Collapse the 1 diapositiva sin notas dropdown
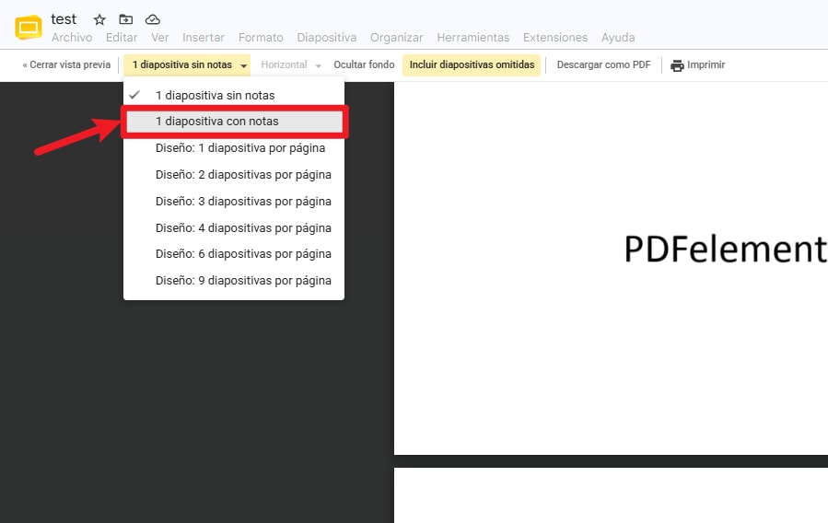The image size is (828, 523). tap(187, 64)
